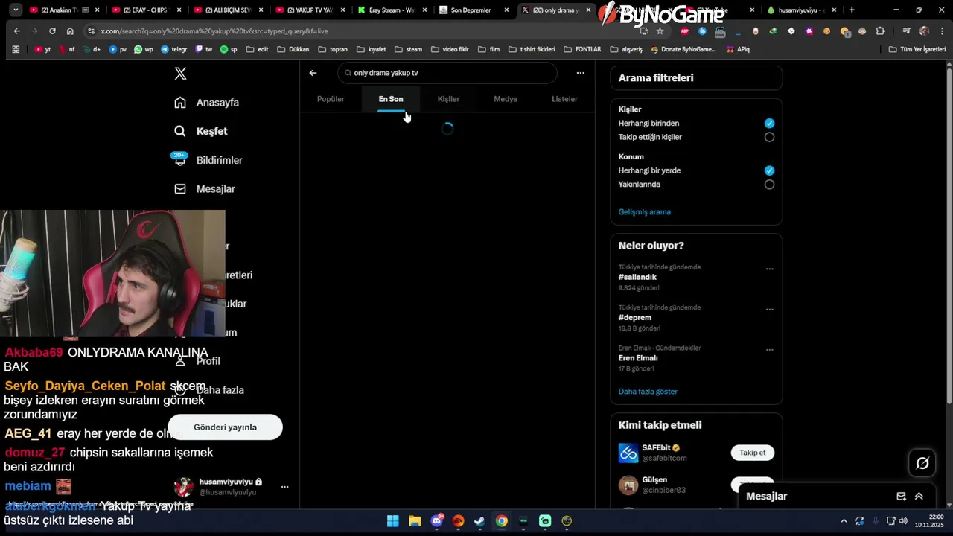Go back using the search page arrow
The height and width of the screenshot is (536, 953).
coord(313,73)
